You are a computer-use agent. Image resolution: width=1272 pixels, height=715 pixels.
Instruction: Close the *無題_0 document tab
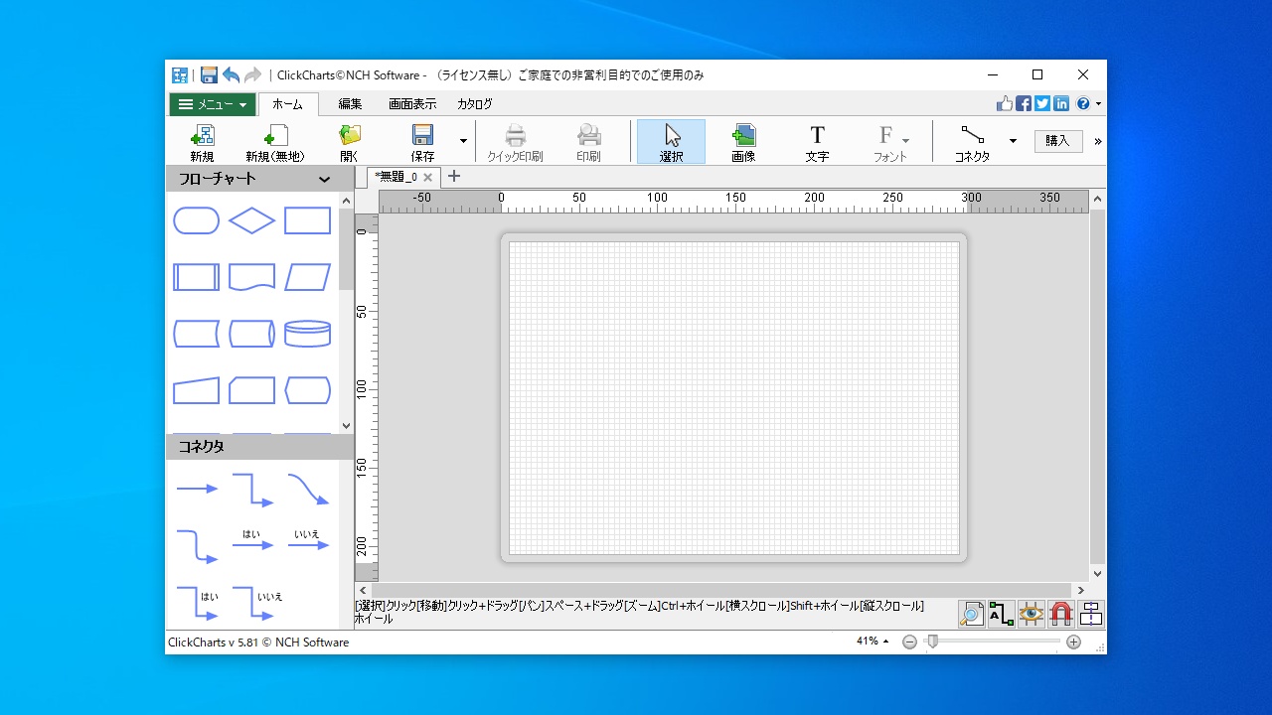[x=428, y=178]
